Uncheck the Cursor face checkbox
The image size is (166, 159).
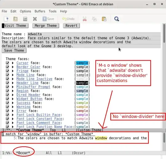tap(7, 63)
